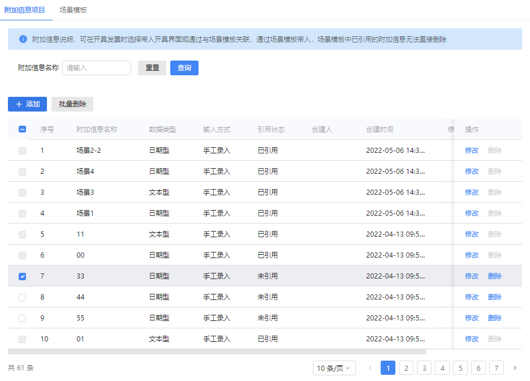530x381 pixels.
Task: Click the next page arrow in pagination
Action: [515, 368]
